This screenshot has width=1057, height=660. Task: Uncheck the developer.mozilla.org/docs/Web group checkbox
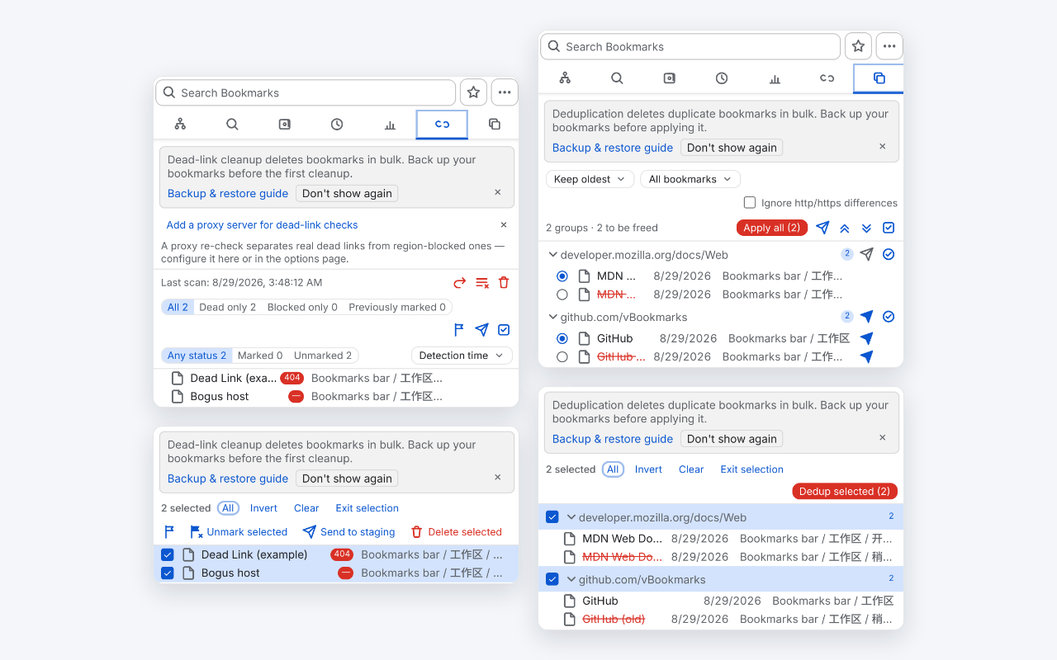tap(552, 517)
